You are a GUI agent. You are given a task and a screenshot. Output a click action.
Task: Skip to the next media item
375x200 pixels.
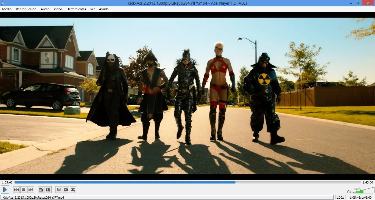[x=31, y=190]
